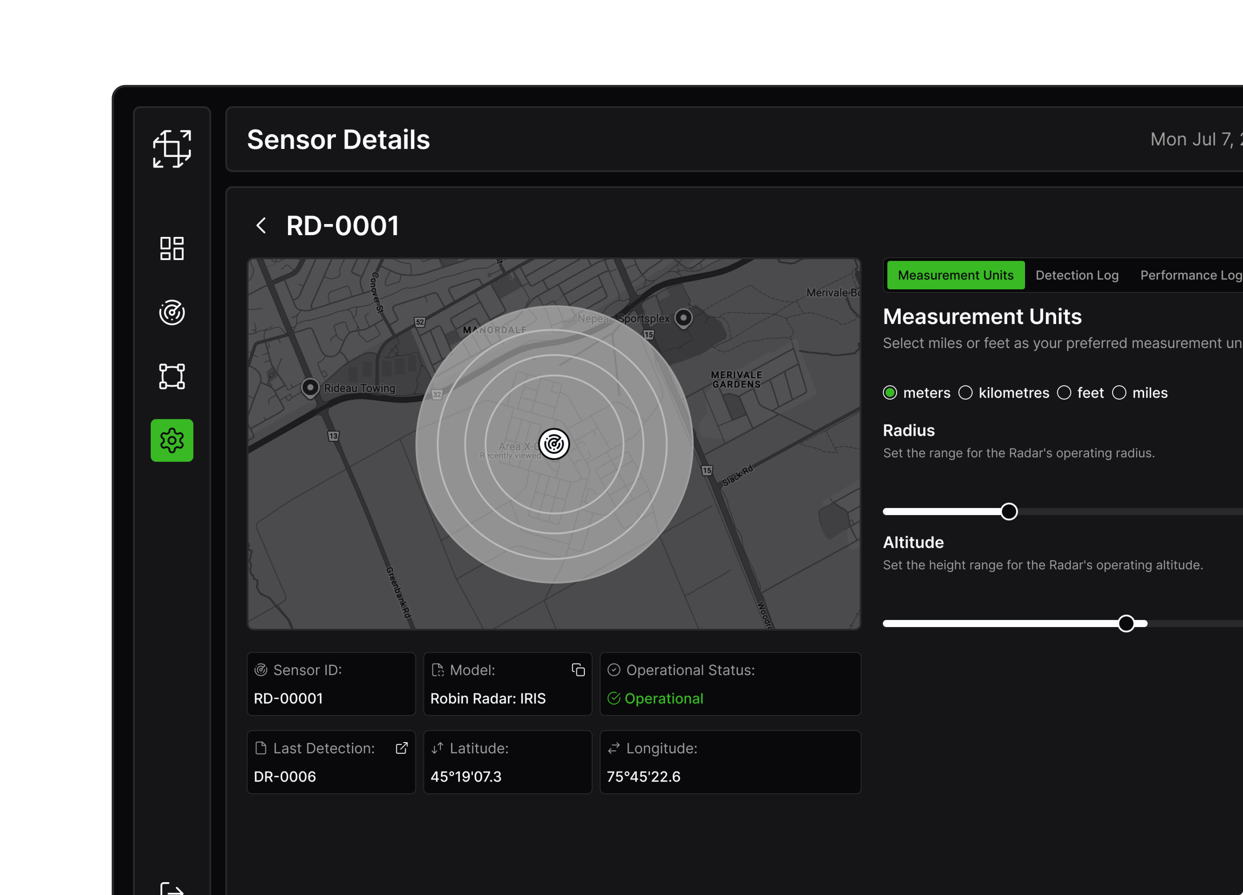Click the Last Detection file icon

261,748
